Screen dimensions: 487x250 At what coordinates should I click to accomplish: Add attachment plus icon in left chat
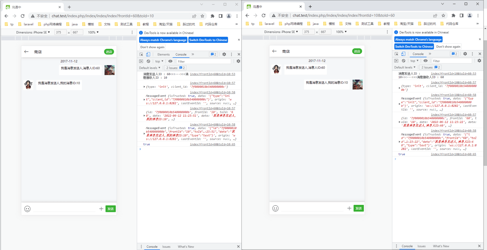point(101,209)
